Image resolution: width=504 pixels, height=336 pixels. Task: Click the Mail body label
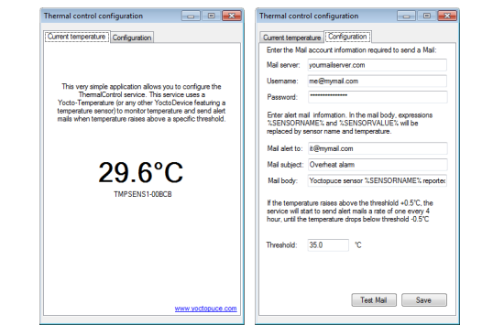tap(283, 180)
